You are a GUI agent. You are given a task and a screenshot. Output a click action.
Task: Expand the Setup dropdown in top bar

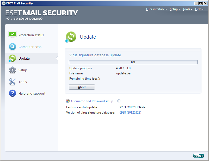[175, 9]
